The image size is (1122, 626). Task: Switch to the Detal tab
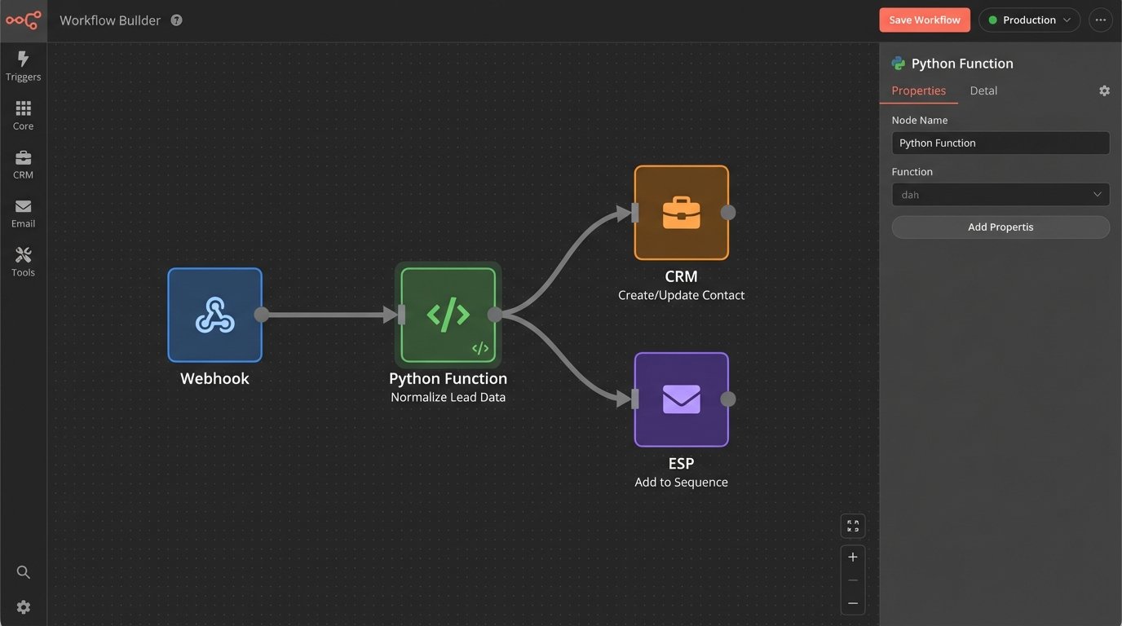tap(983, 90)
